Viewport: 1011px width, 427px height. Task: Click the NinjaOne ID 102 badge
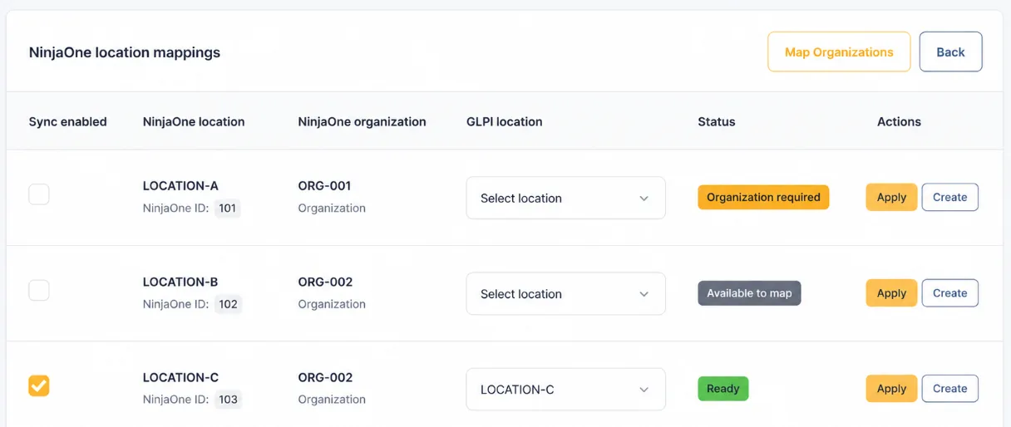point(228,304)
